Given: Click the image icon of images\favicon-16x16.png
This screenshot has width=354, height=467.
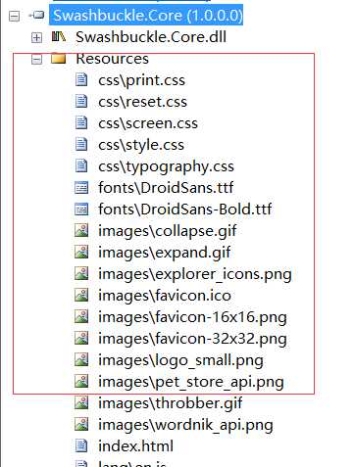Looking at the screenshot, I should coord(81,316).
